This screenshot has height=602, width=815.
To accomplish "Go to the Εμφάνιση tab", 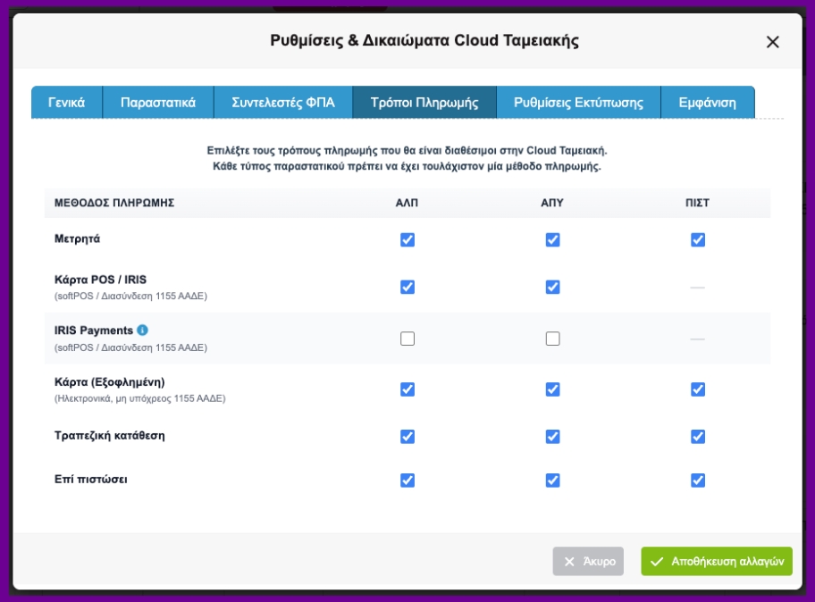I will coord(707,102).
